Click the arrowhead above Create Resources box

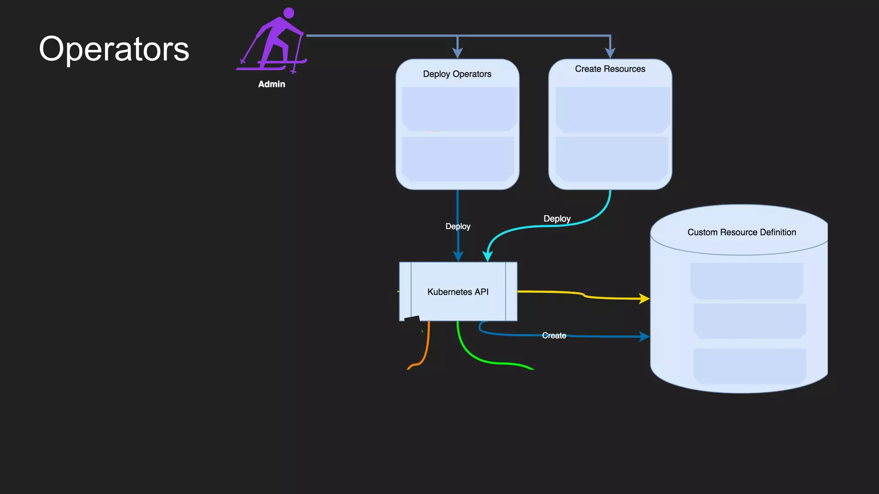(610, 53)
